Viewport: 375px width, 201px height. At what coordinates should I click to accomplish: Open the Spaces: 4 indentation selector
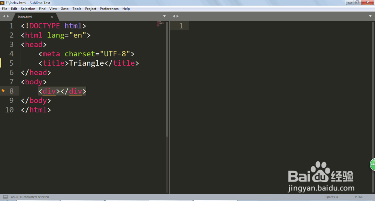click(331, 197)
